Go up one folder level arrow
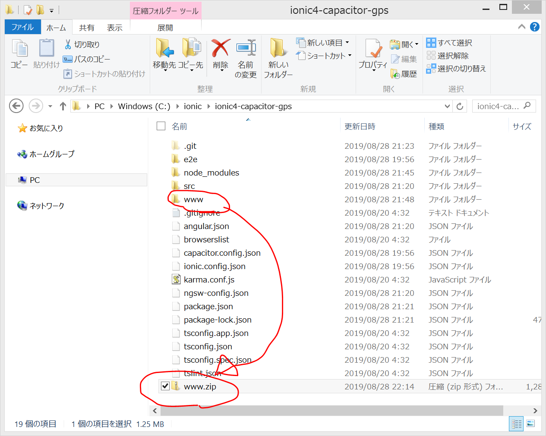 point(63,106)
